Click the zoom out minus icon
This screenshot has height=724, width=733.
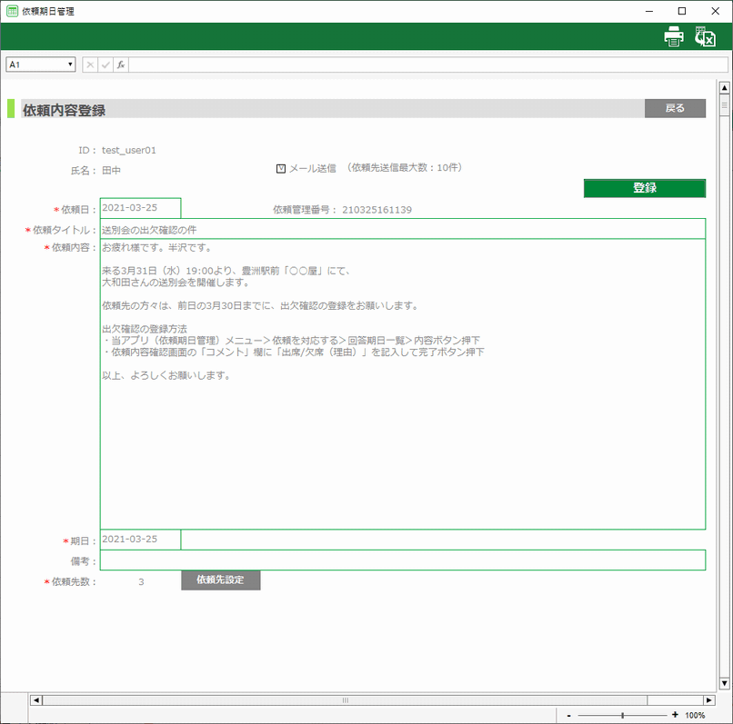tap(569, 715)
